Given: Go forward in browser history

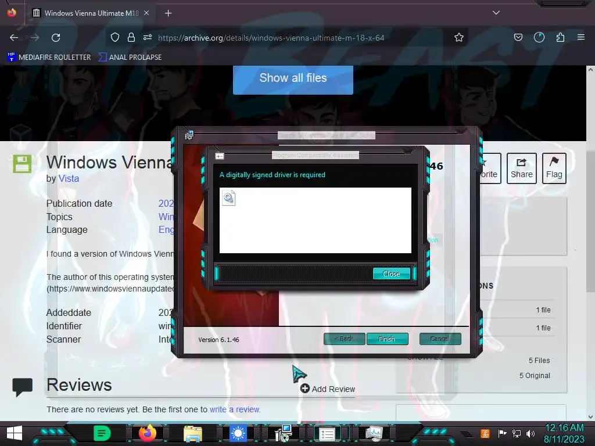Looking at the screenshot, I should [35, 38].
